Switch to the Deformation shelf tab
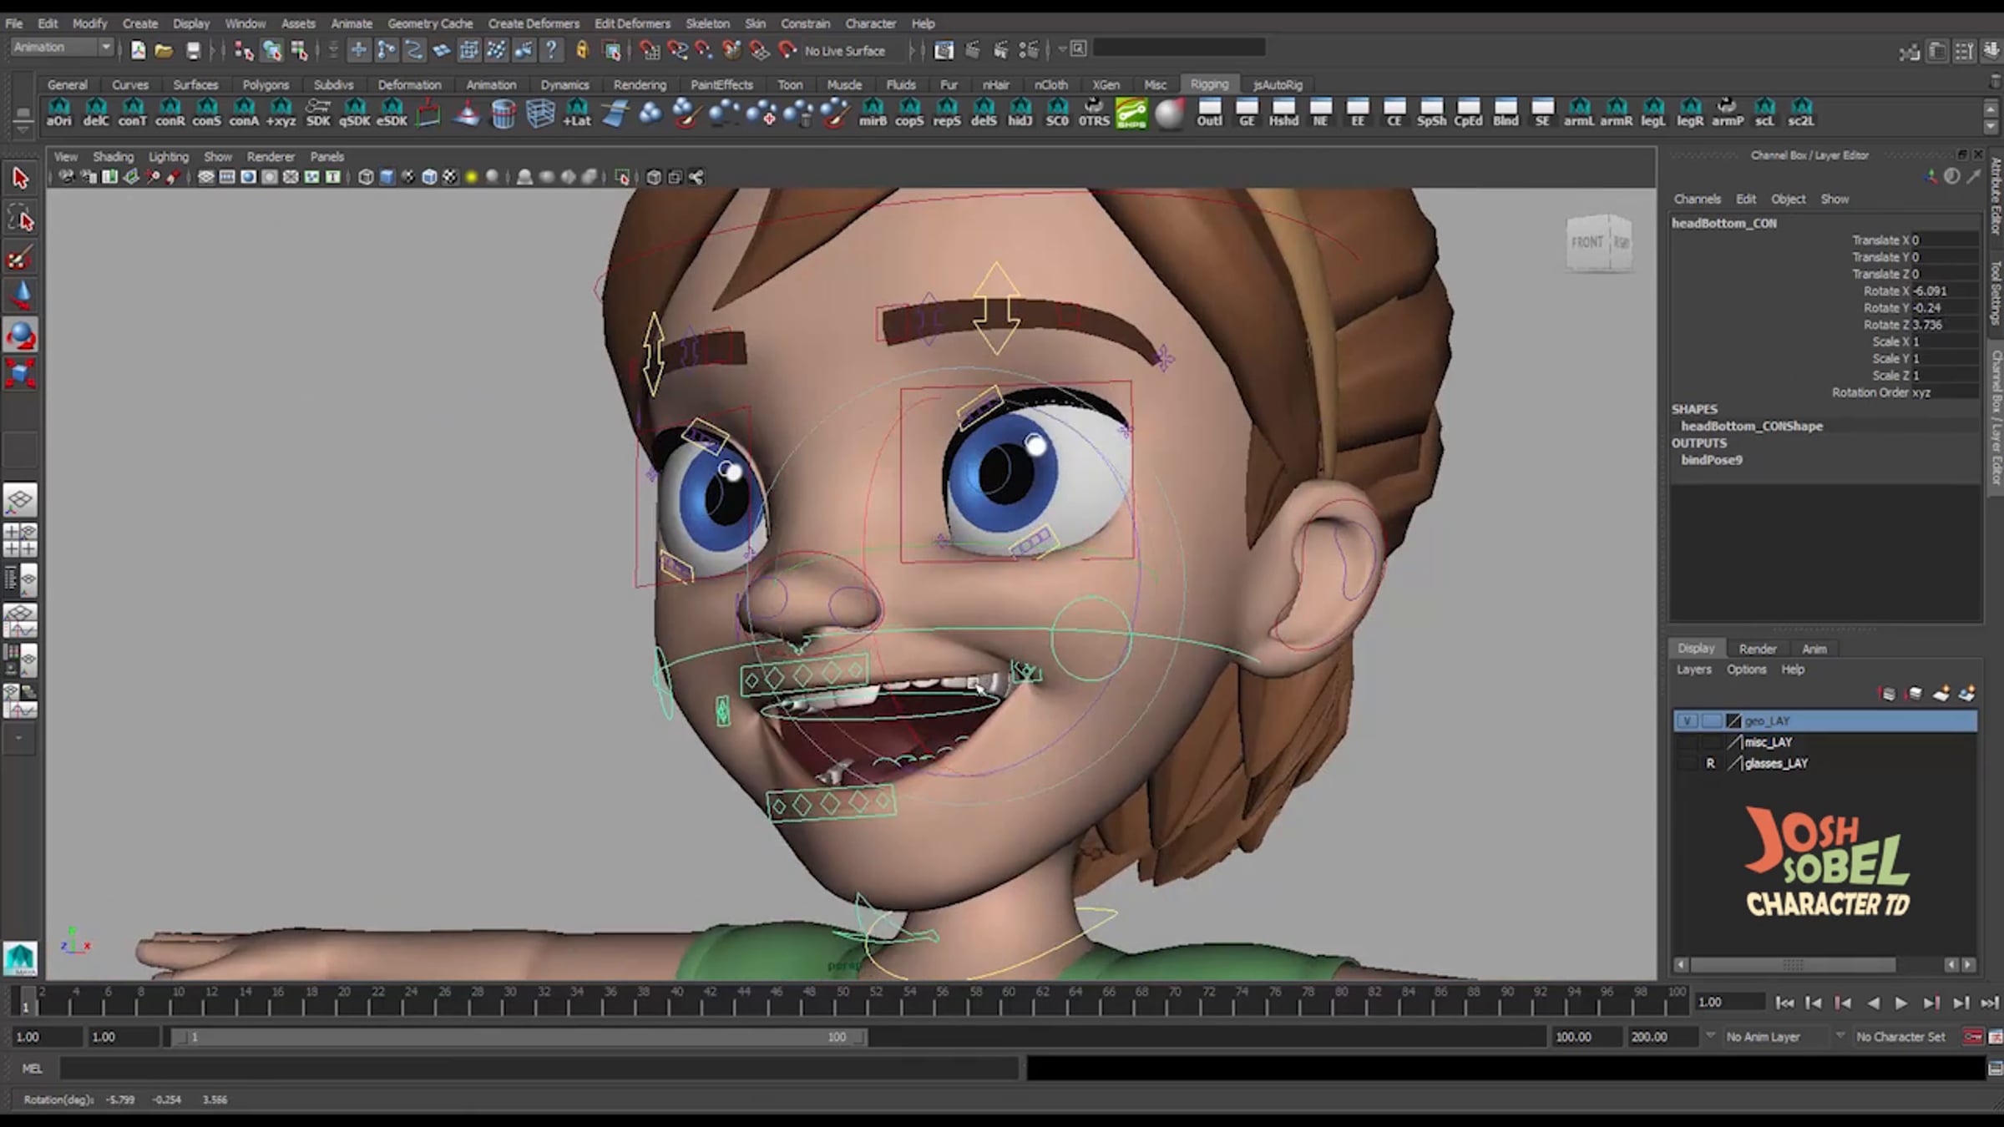2004x1127 pixels. tap(409, 84)
